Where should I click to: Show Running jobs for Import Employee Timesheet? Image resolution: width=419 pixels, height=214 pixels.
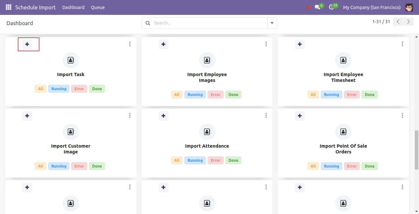[331, 95]
